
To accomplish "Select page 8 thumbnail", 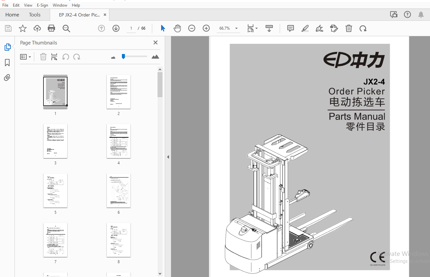I will [x=119, y=240].
